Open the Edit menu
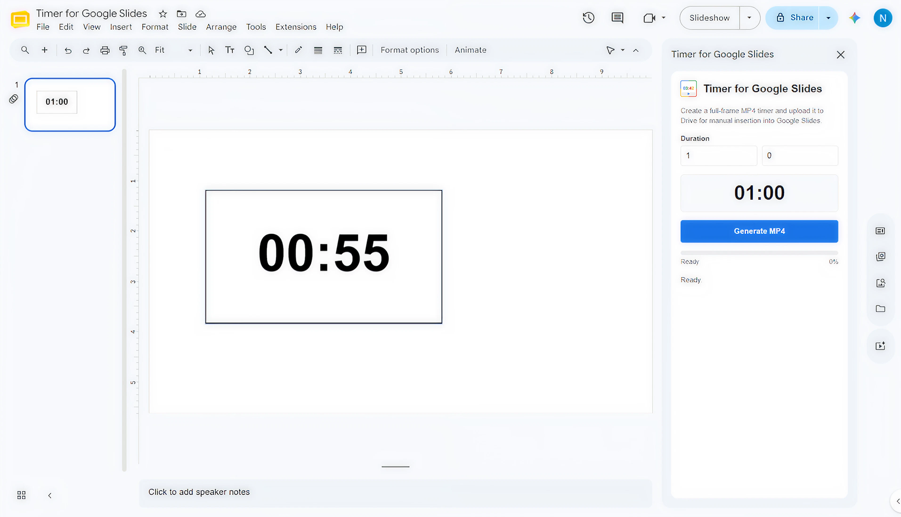 (x=66, y=27)
